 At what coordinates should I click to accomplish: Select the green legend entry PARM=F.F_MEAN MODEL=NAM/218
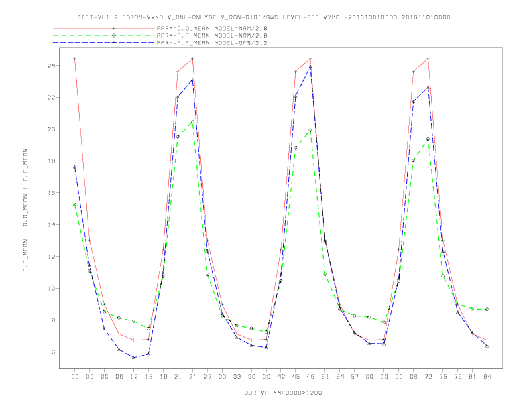212,36
